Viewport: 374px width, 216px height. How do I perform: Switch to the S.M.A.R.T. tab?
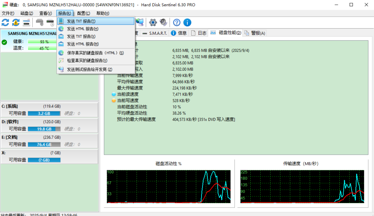154,33
